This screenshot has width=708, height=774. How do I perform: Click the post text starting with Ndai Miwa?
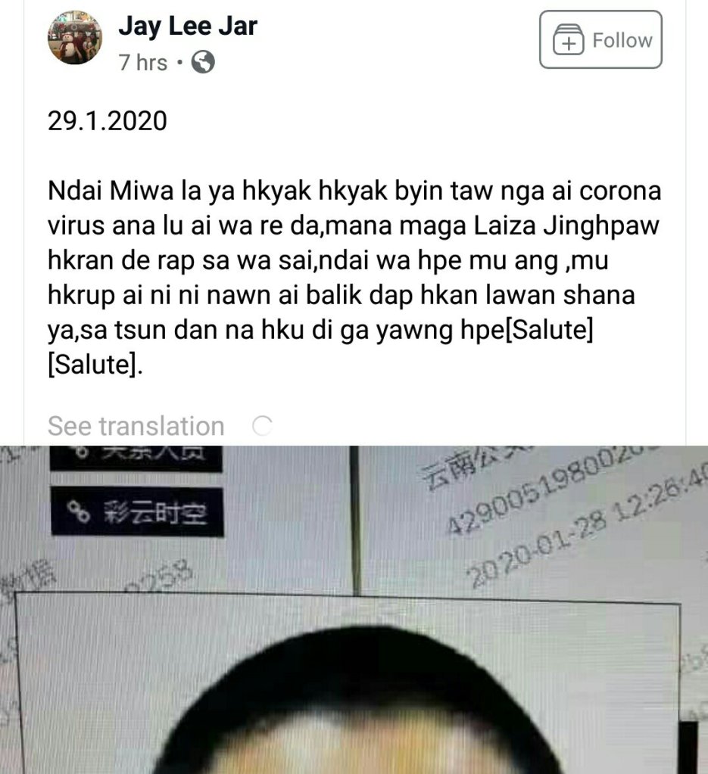(354, 278)
